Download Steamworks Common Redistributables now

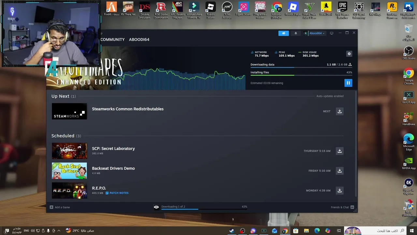click(x=339, y=111)
